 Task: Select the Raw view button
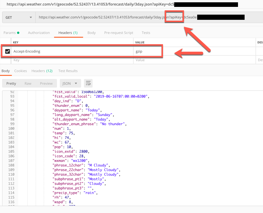(28, 84)
